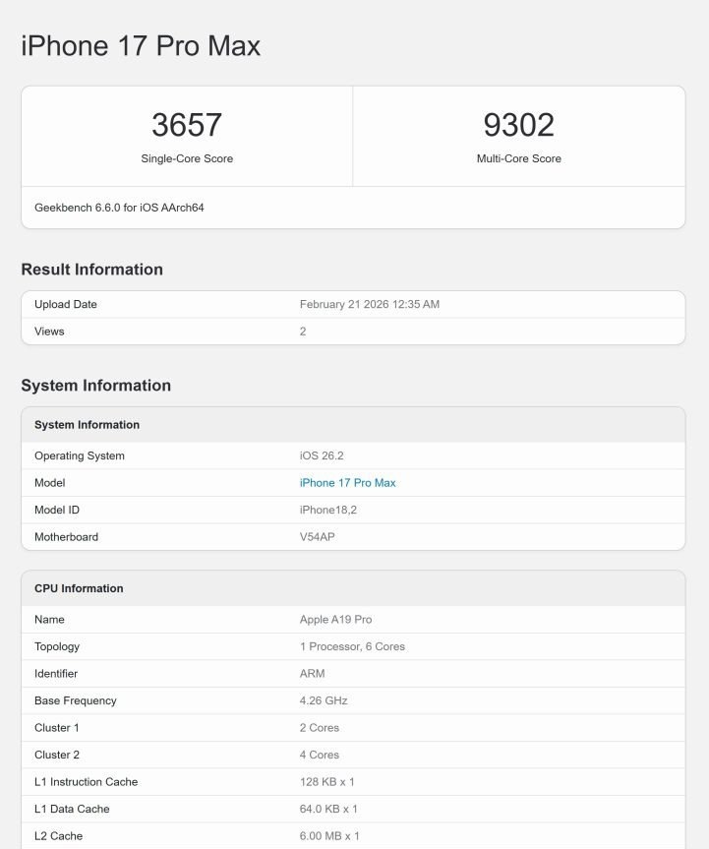The image size is (709, 849).
Task: Click the Model ID label
Action: pos(57,510)
